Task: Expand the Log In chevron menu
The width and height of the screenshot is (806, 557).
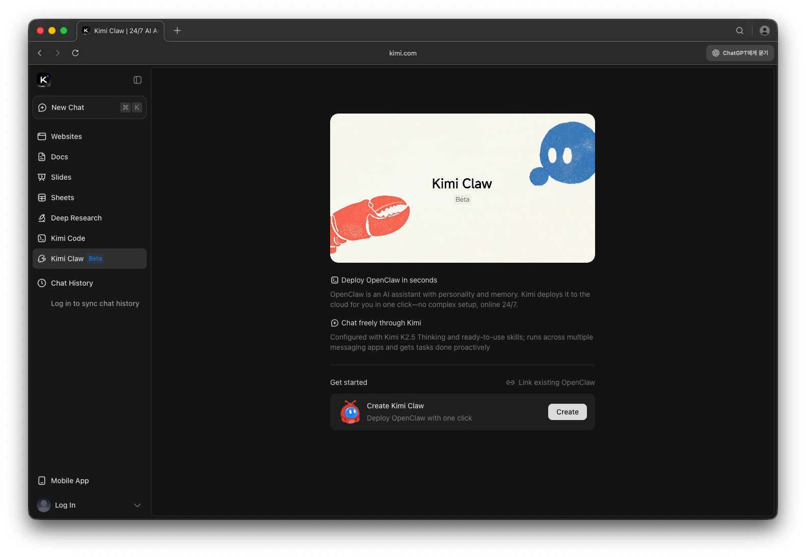Action: (x=137, y=505)
